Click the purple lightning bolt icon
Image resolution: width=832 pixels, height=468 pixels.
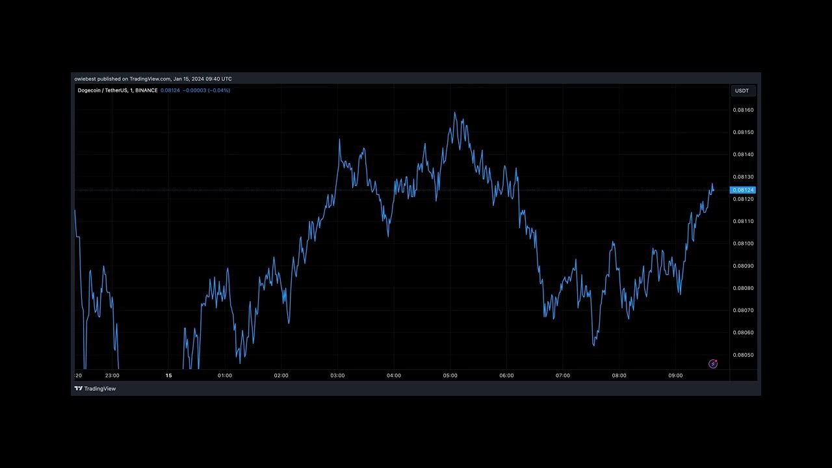coord(712,364)
